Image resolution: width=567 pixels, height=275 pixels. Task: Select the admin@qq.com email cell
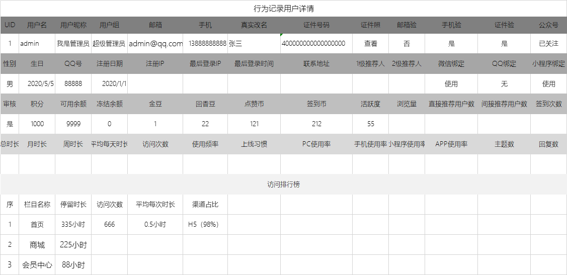click(155, 44)
